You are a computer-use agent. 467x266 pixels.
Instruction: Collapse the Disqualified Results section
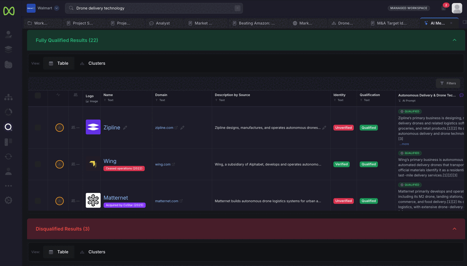click(454, 229)
